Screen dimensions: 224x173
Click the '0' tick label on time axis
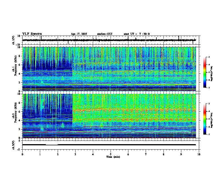coord(22,154)
